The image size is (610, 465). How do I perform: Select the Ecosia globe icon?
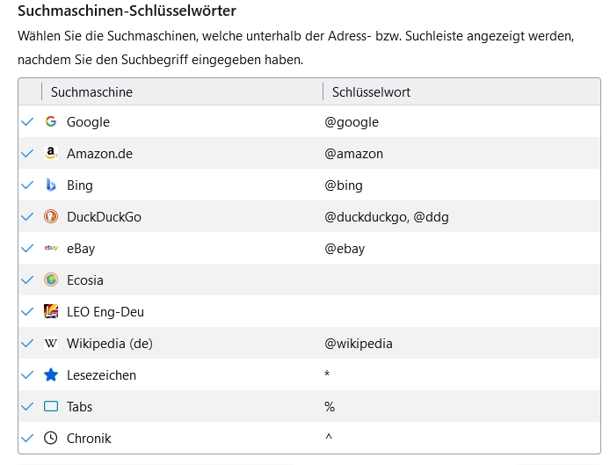51,280
